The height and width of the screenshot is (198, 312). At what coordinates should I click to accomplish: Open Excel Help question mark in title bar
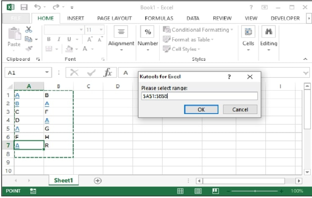[x=251, y=8]
